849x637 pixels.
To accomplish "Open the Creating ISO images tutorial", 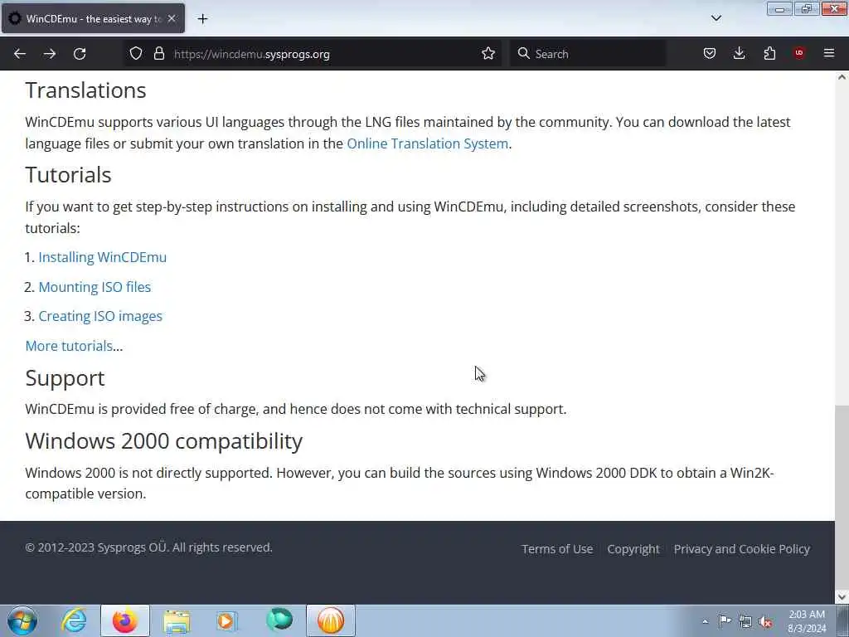I will (x=100, y=316).
